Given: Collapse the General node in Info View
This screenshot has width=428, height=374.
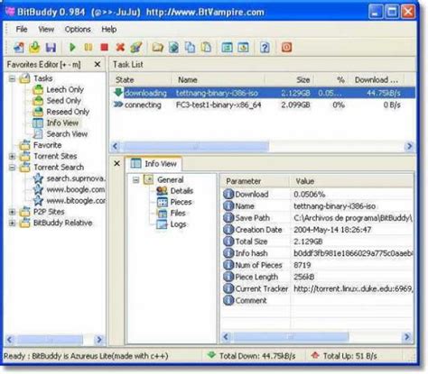Looking at the screenshot, I should point(136,180).
